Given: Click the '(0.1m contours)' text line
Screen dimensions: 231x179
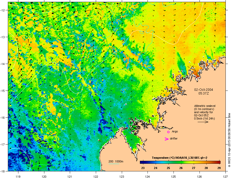Looking at the screenshot, I should (x=204, y=109).
